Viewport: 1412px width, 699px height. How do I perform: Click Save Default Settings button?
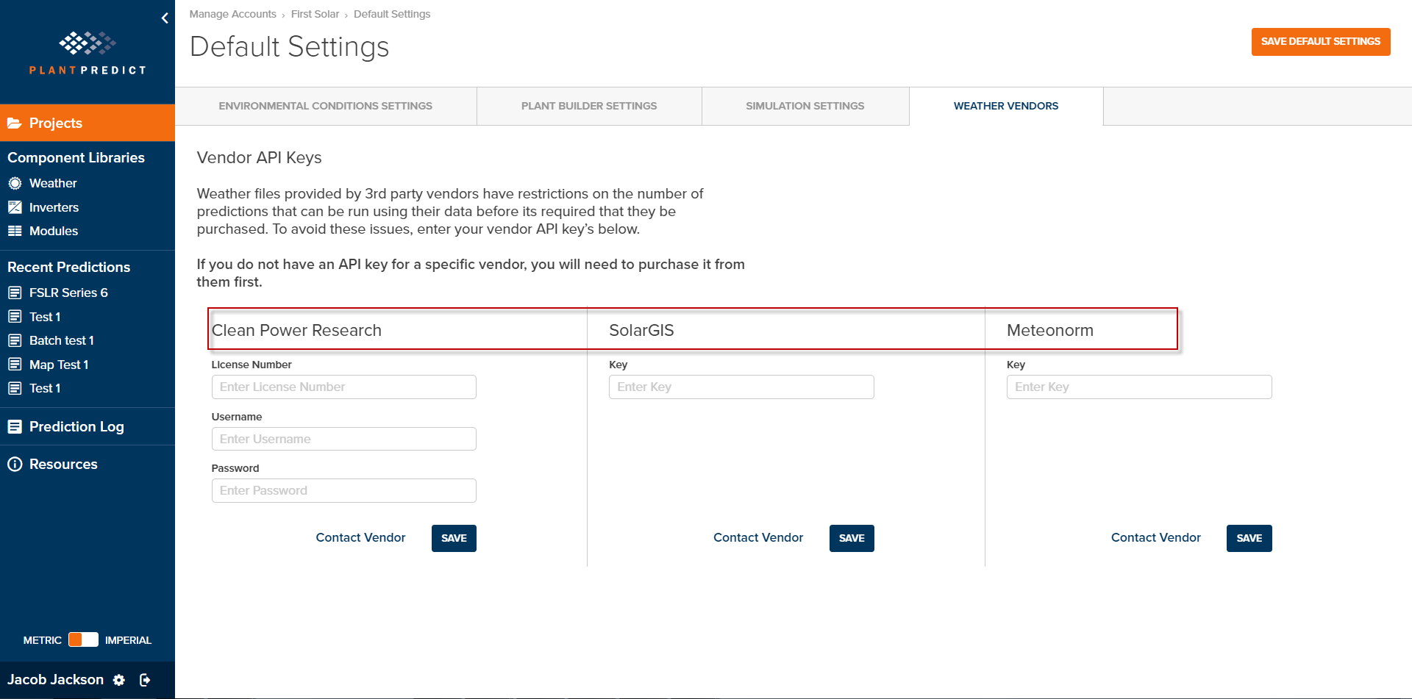click(x=1321, y=42)
